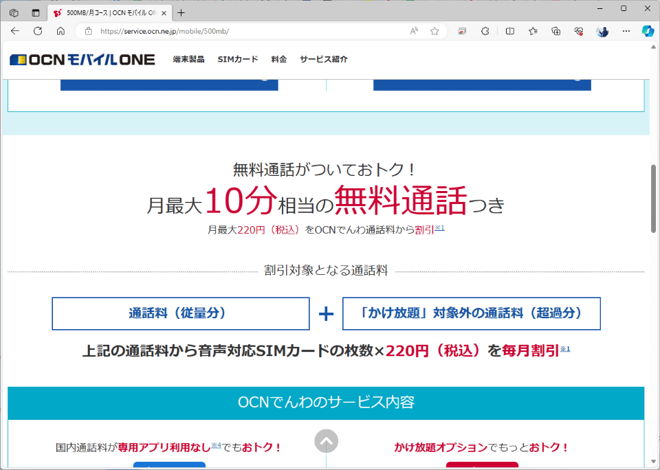The width and height of the screenshot is (660, 470).
Task: Open the profile account menu
Action: (x=602, y=31)
